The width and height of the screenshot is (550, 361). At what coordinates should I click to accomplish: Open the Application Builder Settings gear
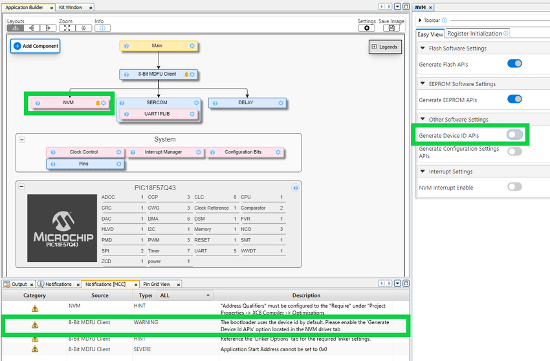pyautogui.click(x=367, y=28)
